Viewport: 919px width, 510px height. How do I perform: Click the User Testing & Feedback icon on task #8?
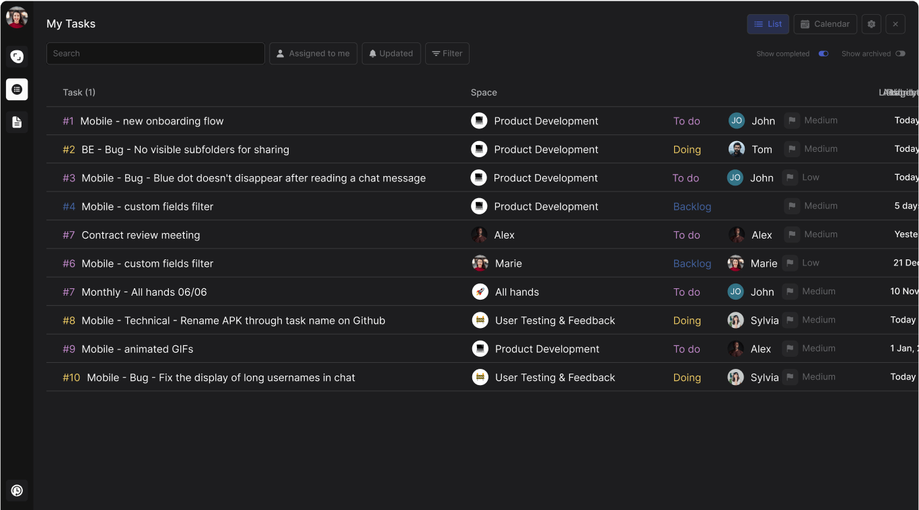point(480,321)
